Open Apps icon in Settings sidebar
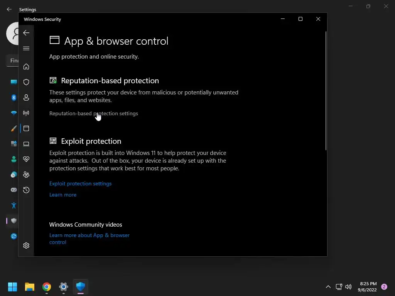The image size is (395, 296). click(x=14, y=144)
